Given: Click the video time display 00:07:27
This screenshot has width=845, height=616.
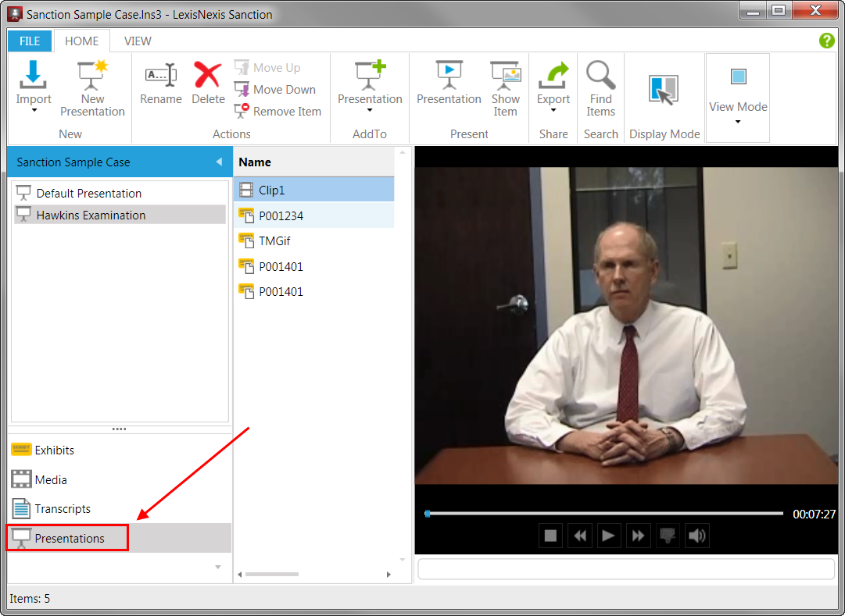Looking at the screenshot, I should click(814, 515).
